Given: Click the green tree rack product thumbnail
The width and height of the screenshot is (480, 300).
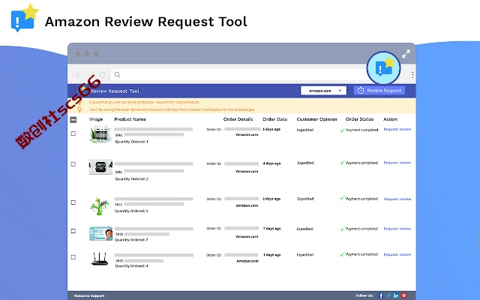Looking at the screenshot, I should [x=100, y=206].
